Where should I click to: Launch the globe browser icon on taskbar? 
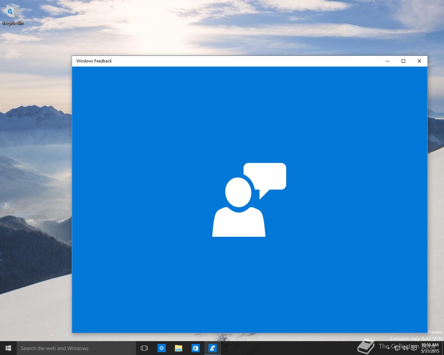161,348
